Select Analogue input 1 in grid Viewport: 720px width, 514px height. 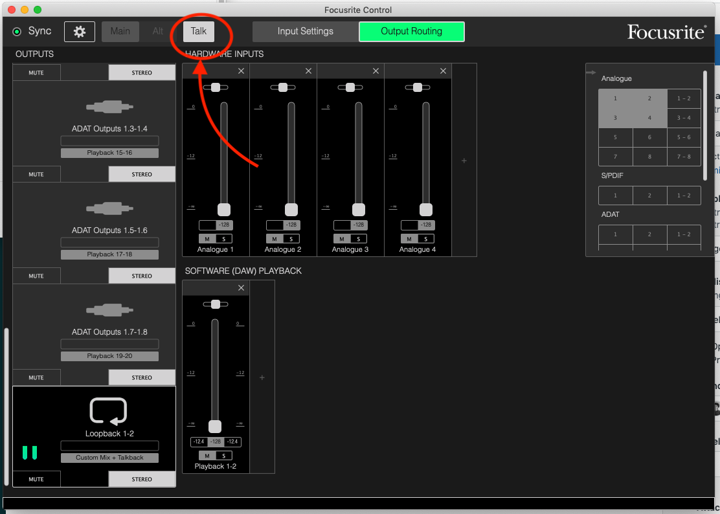point(615,98)
